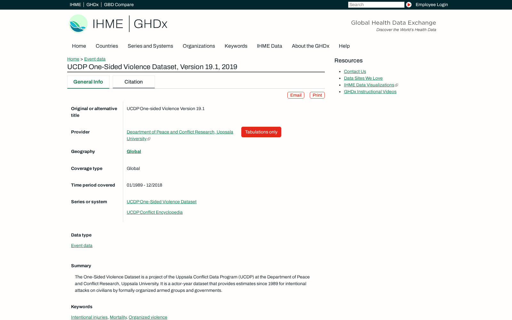Open the Global geography link
The image size is (512, 320).
point(134,151)
